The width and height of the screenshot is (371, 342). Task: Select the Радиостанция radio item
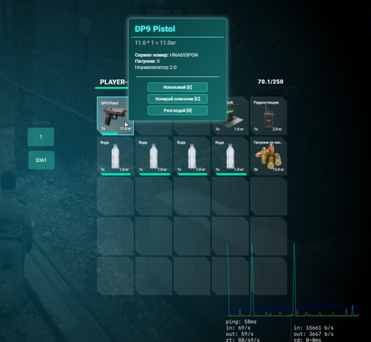(269, 115)
